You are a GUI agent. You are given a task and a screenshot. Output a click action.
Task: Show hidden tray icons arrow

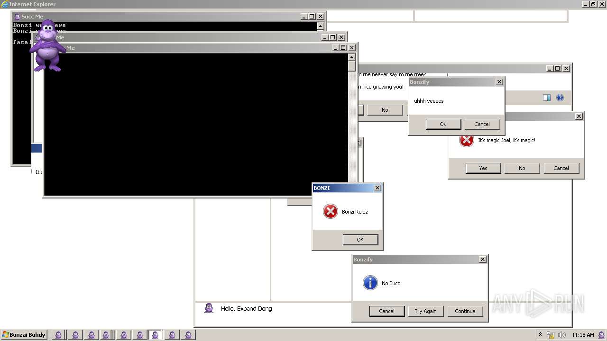(x=540, y=334)
